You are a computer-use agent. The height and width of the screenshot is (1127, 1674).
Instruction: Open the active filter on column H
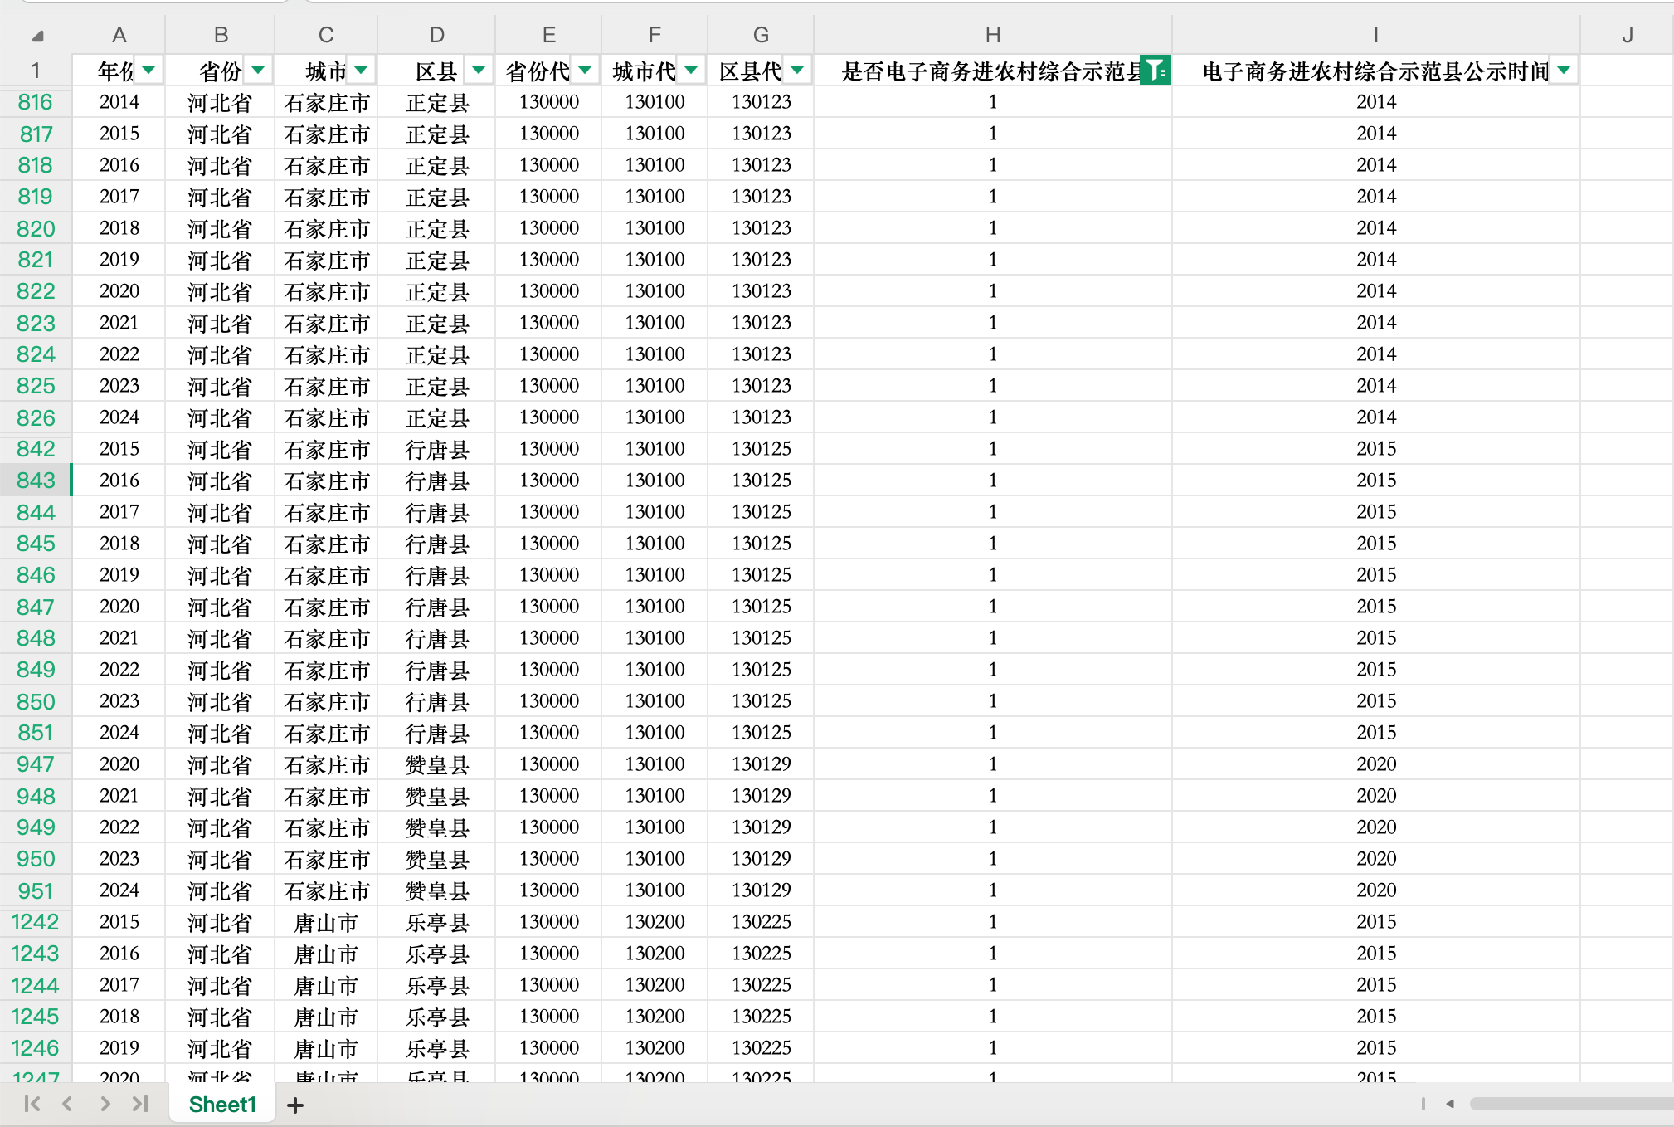coord(1156,71)
